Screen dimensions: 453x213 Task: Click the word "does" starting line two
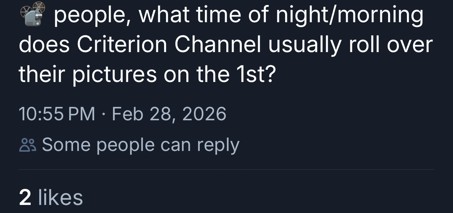pos(43,45)
